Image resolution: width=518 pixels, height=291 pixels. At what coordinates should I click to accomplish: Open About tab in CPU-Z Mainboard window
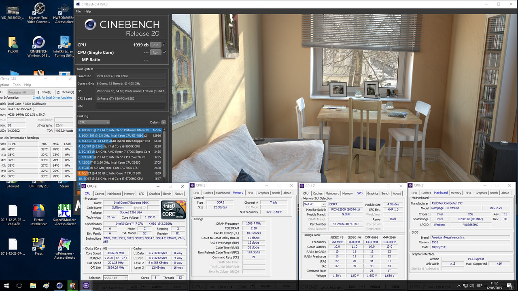505,193
